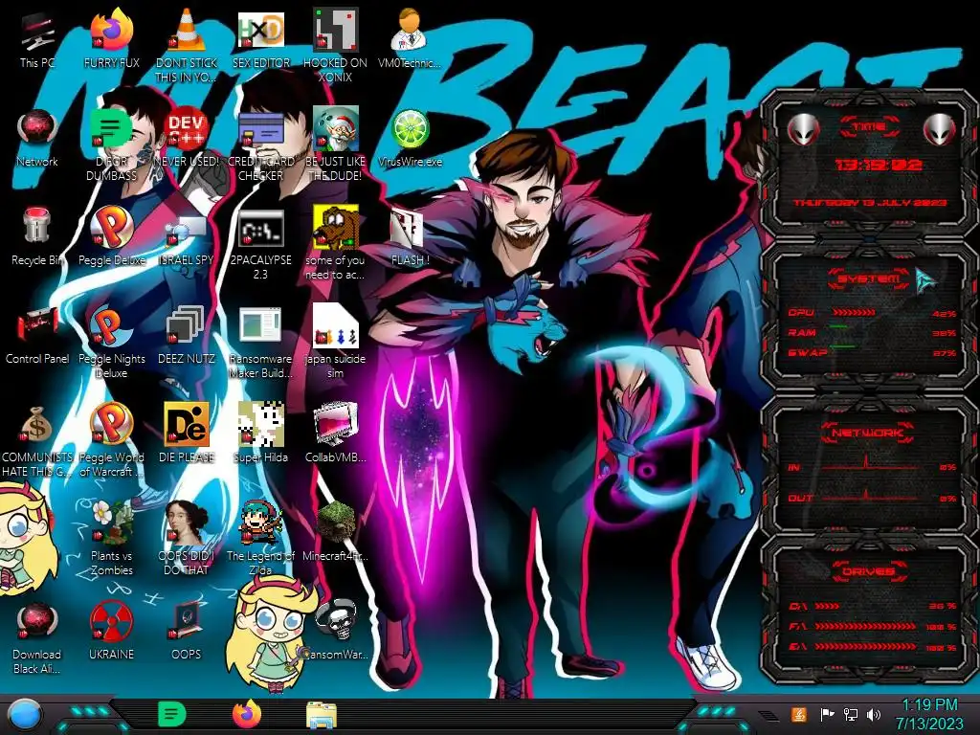
Task: Launch Peggle Deluxe shortcut
Action: 111,237
